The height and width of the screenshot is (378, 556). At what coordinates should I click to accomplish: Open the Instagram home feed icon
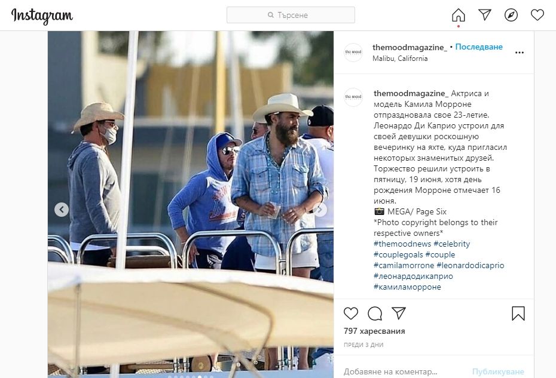[458, 16]
